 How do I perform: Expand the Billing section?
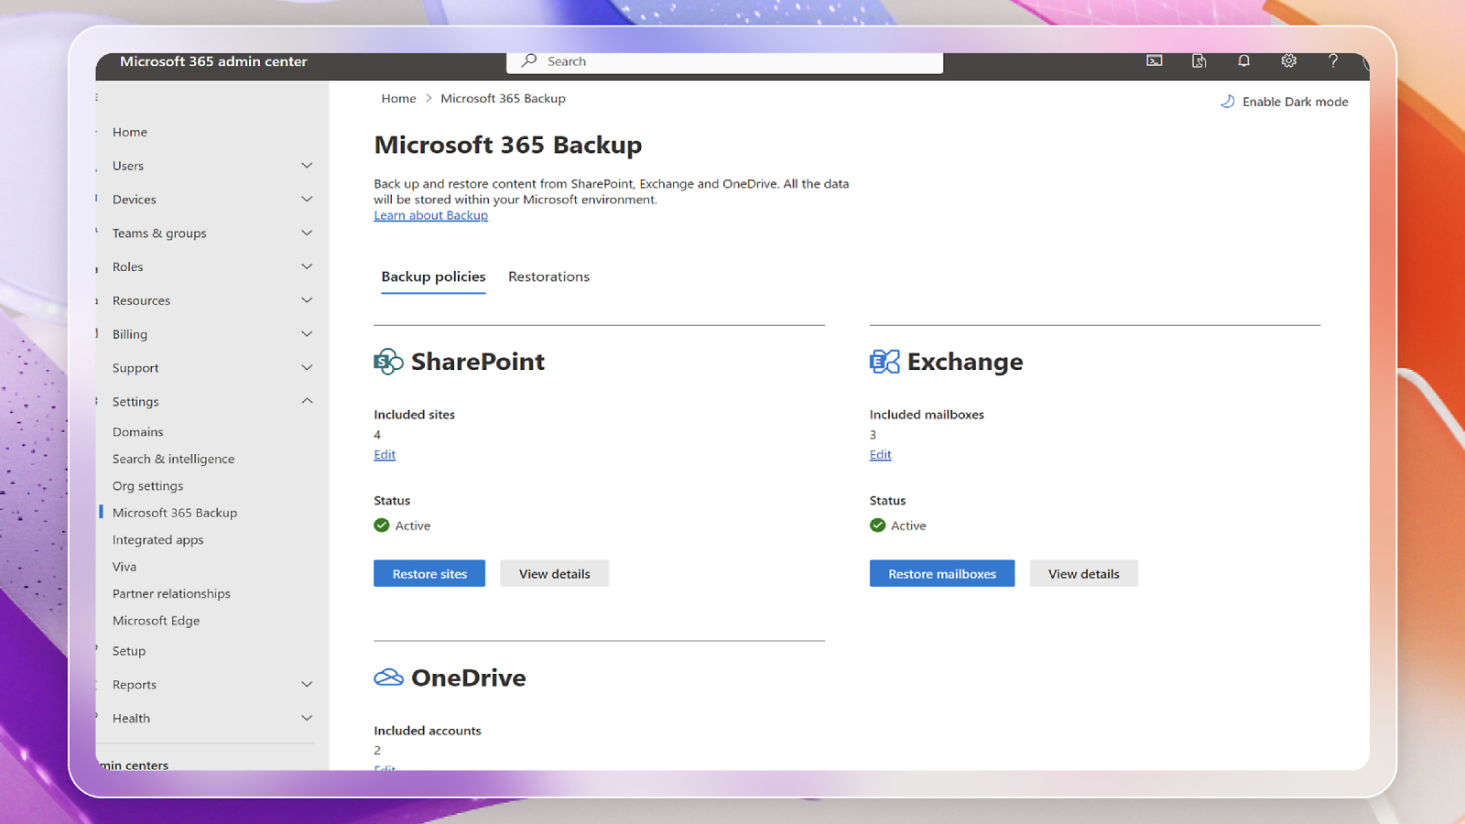pyautogui.click(x=307, y=334)
